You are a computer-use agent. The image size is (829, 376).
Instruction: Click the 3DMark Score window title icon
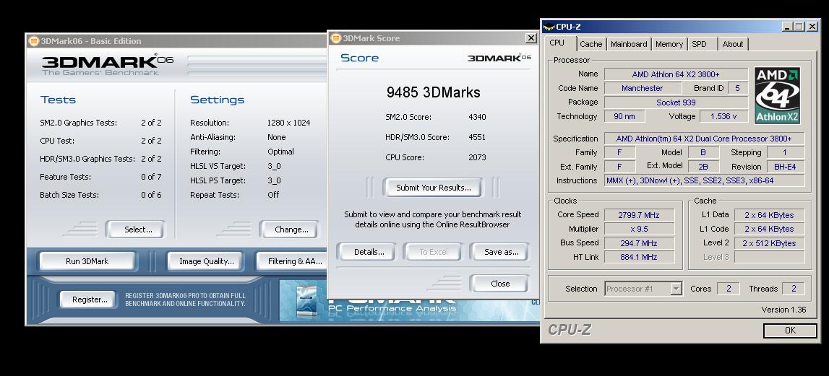336,38
